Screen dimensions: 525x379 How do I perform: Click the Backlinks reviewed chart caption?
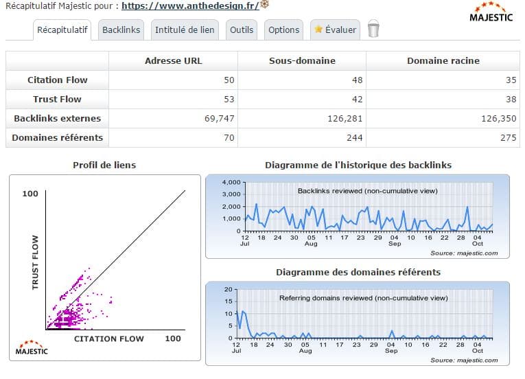[x=368, y=191]
